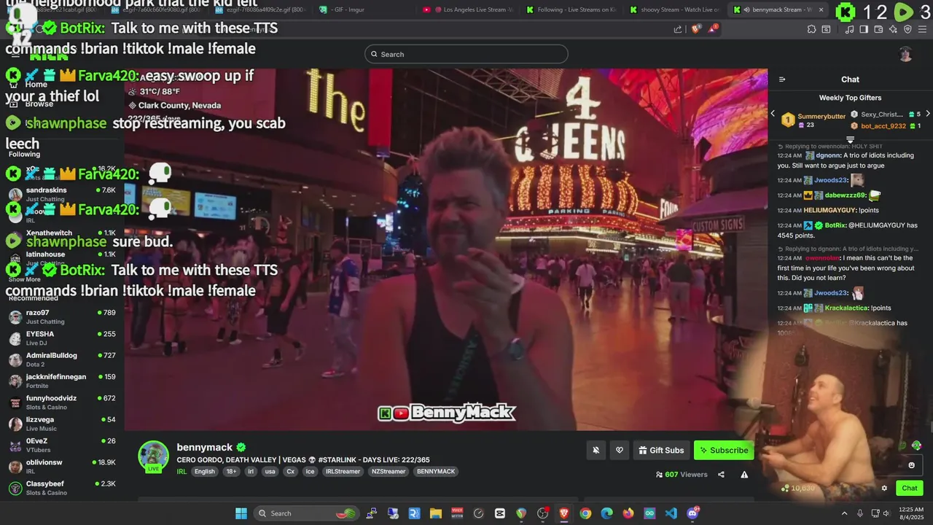Click the follow heart icon
Viewport: 933px width, 525px height.
coord(620,450)
